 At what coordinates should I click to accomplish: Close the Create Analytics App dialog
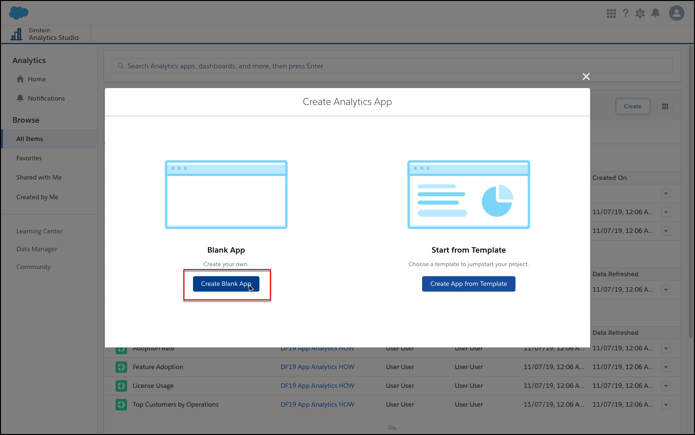click(586, 77)
